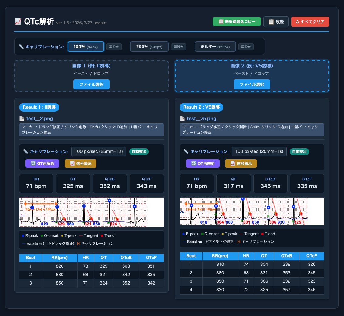The image size is (344, 316).
Task: Grab the right handle of the II lead calibration bar
Action: point(56,204)
